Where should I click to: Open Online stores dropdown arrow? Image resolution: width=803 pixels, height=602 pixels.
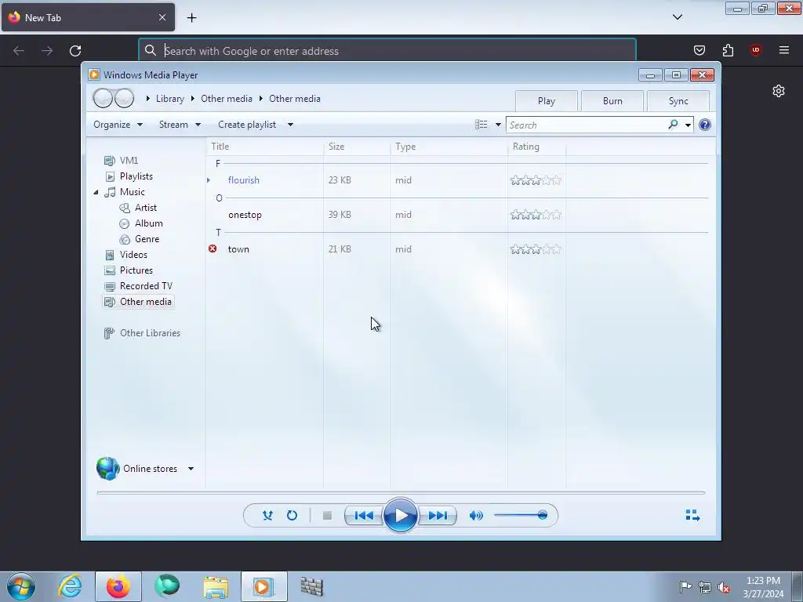pos(191,469)
